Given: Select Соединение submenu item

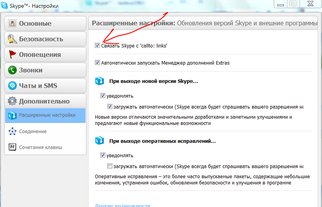Looking at the screenshot, I should click(45, 132).
